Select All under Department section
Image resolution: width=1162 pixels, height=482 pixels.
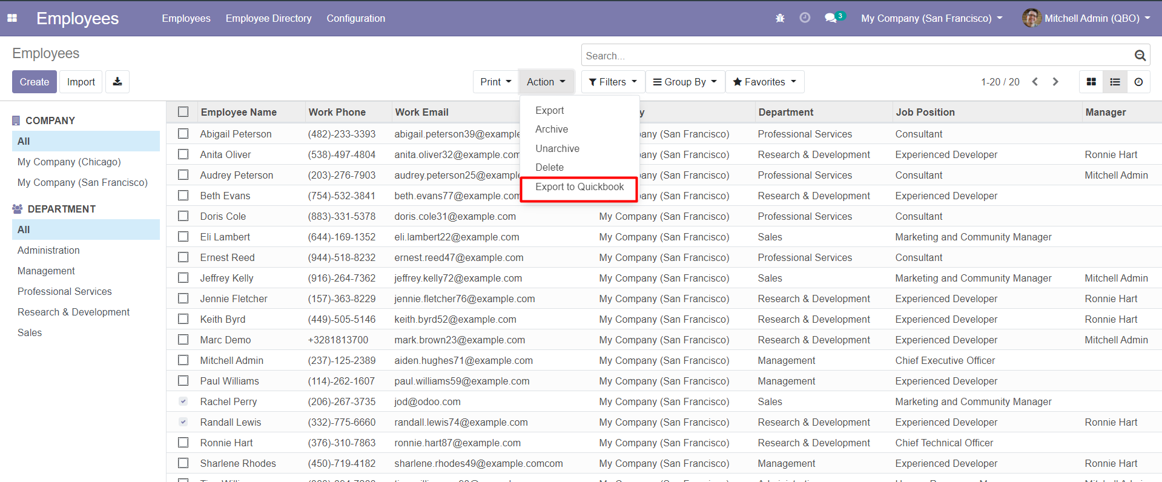tap(85, 229)
